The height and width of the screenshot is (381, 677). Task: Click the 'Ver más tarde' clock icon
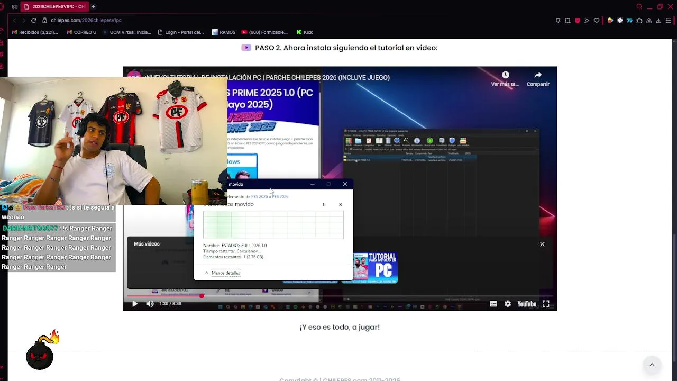point(505,75)
